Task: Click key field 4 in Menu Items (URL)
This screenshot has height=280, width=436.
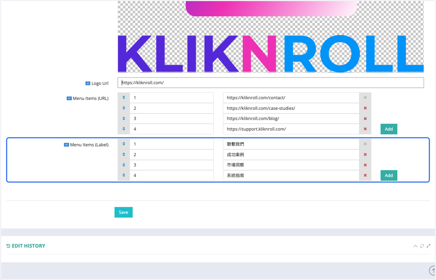Action: point(171,129)
